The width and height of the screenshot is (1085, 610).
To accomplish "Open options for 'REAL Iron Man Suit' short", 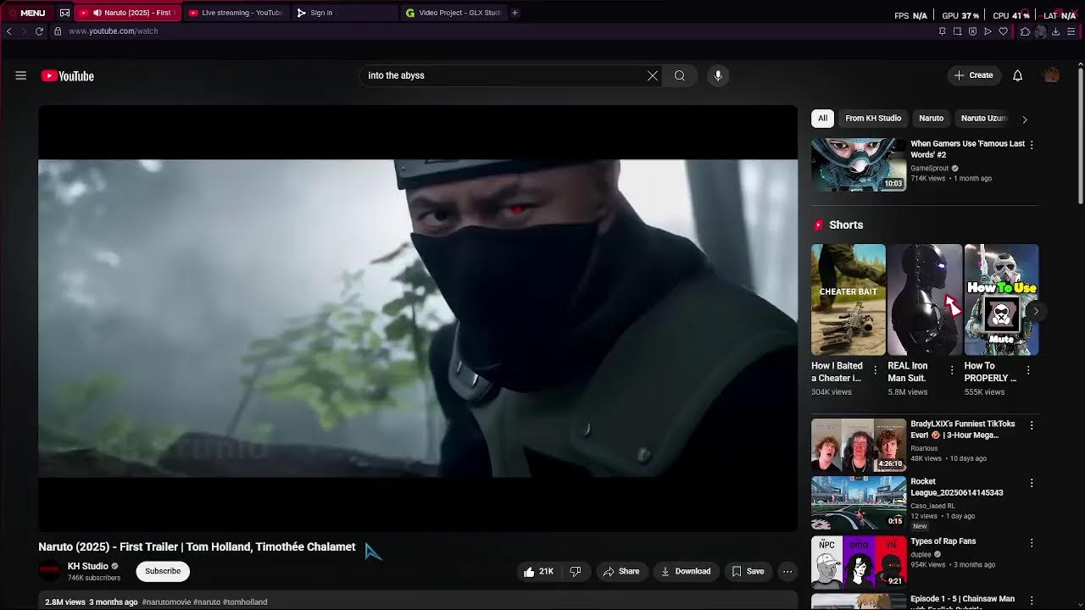I will [x=952, y=370].
